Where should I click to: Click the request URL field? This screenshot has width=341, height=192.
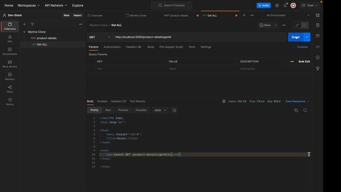(200, 37)
